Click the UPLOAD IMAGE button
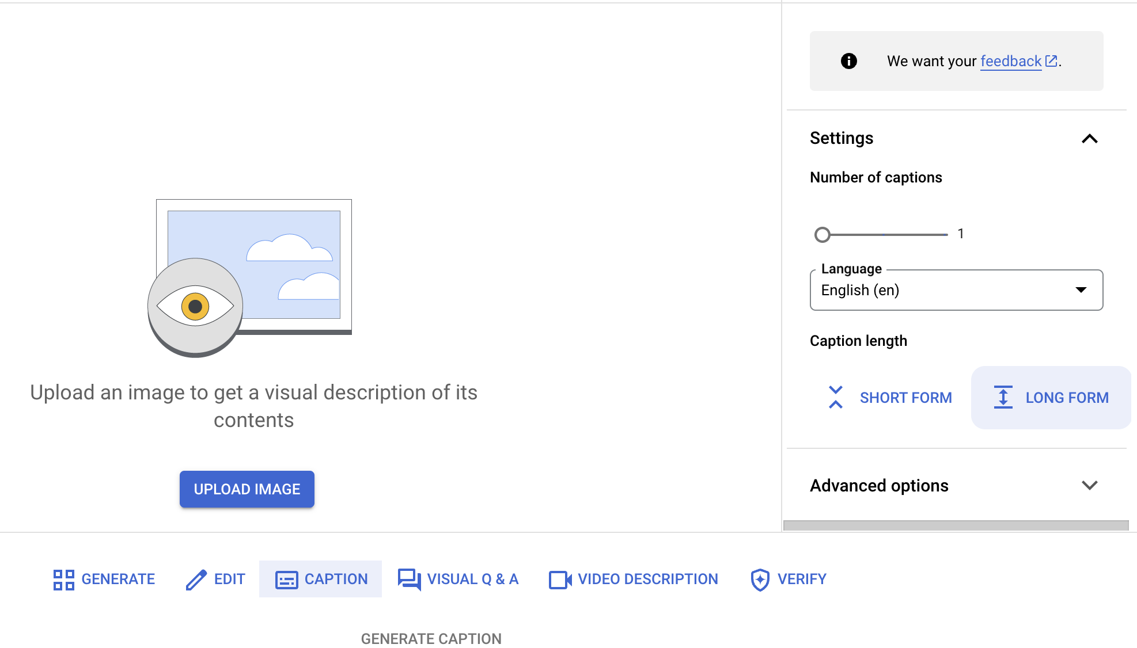Viewport: 1137px width, 648px height. point(247,489)
